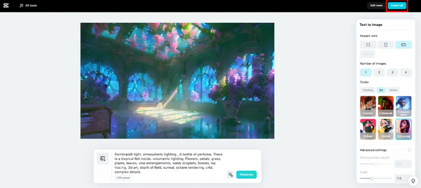Reset advanced settings with circular arrow
Screen dimensions: 421x188
click(409, 150)
